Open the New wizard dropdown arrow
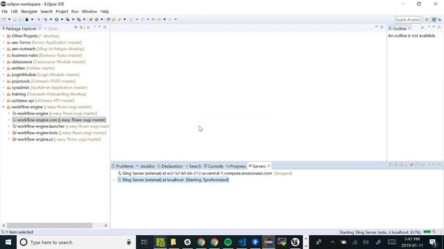 coord(9,19)
